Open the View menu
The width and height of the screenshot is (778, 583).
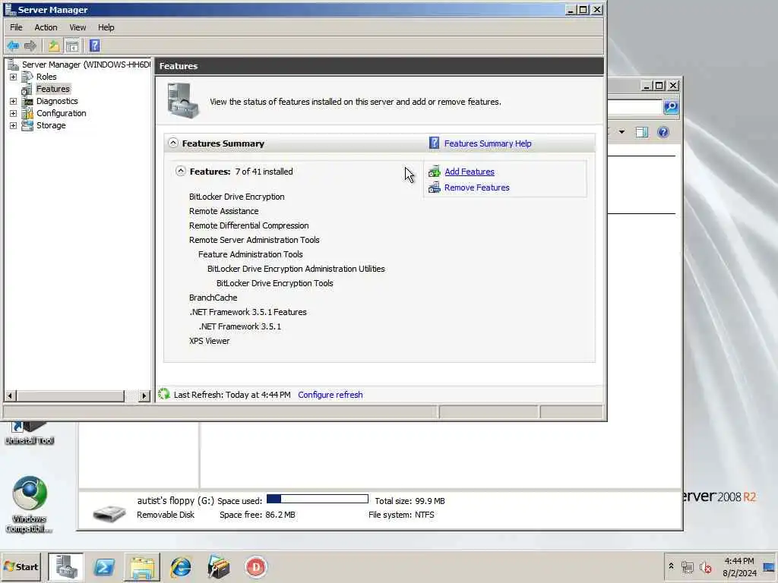coord(77,27)
